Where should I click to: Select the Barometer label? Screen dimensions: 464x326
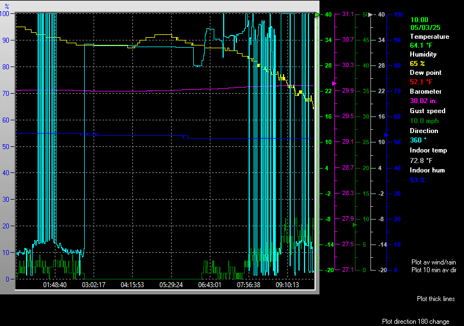[426, 91]
